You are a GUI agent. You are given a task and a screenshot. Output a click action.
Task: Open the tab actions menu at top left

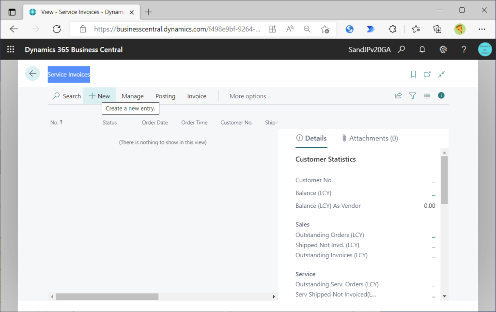click(12, 12)
